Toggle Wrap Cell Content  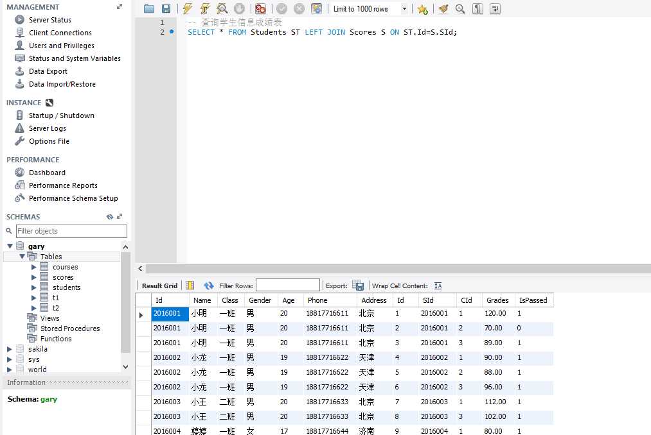click(438, 286)
